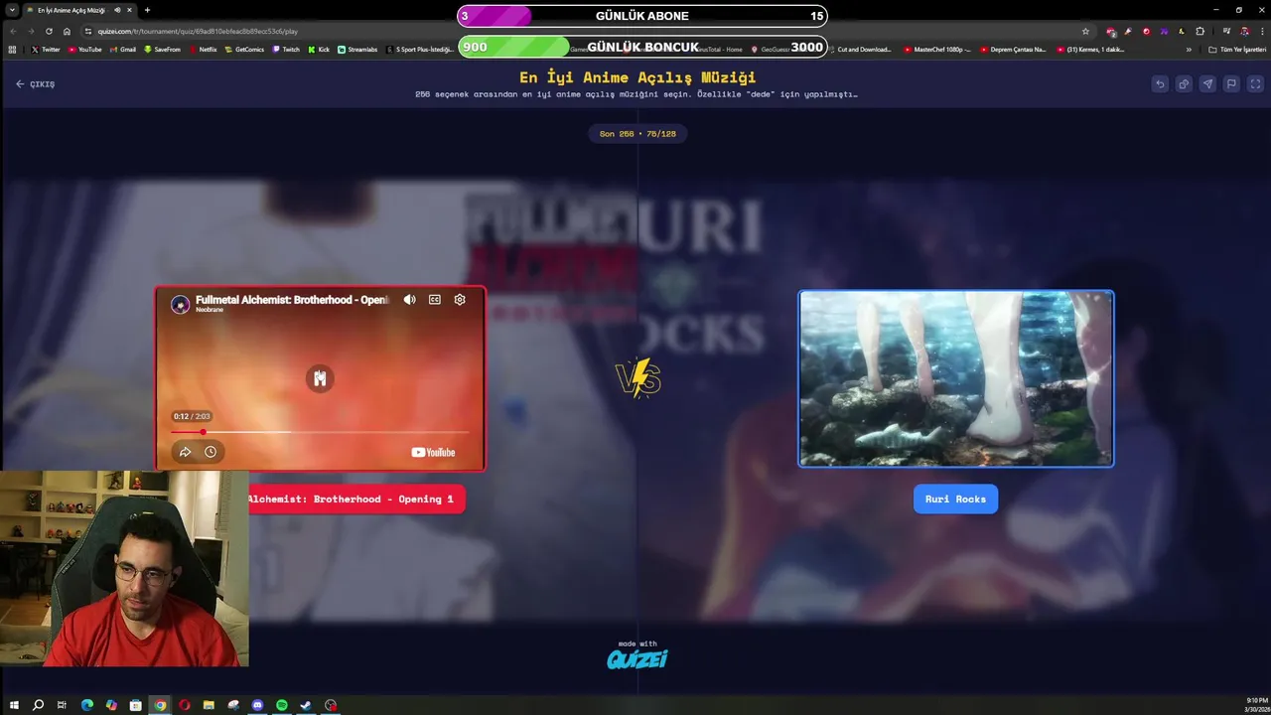Expand the tab search dropdown arrow
The height and width of the screenshot is (715, 1271).
(13, 10)
